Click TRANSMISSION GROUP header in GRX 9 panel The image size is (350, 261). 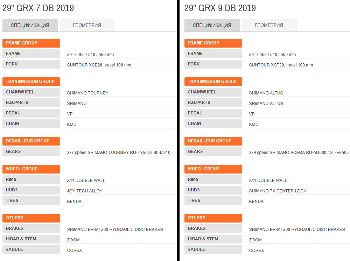(x=213, y=82)
